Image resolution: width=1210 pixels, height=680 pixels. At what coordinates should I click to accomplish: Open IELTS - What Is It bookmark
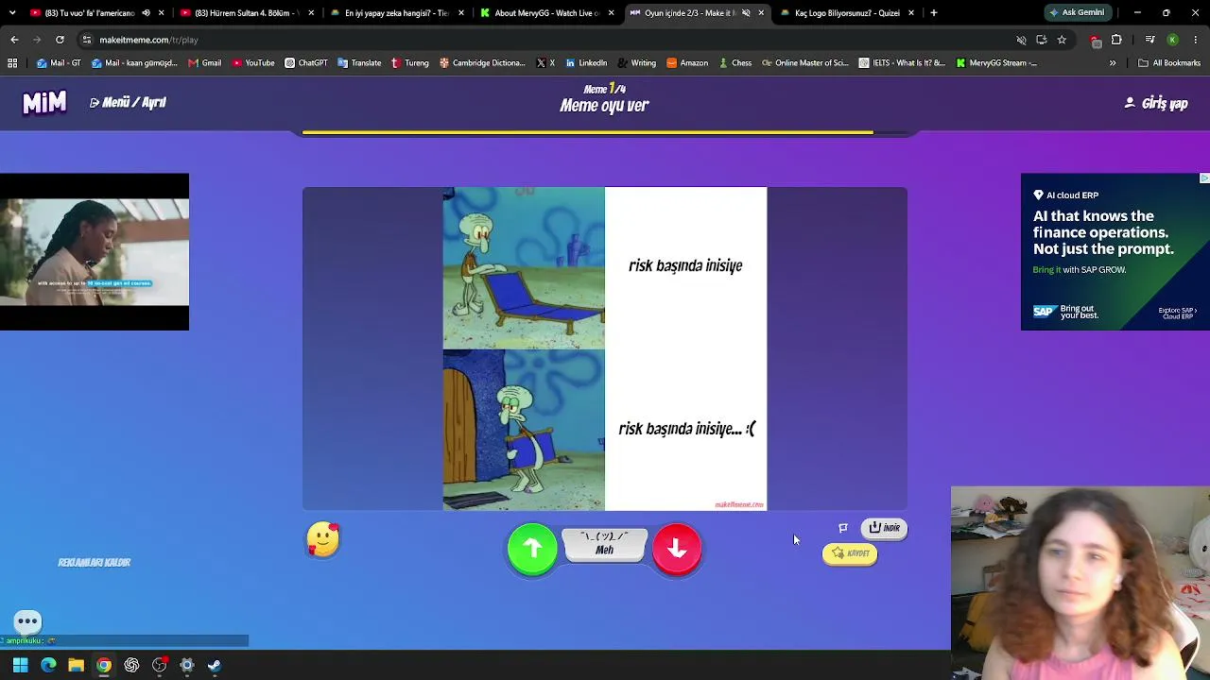pyautogui.click(x=902, y=63)
